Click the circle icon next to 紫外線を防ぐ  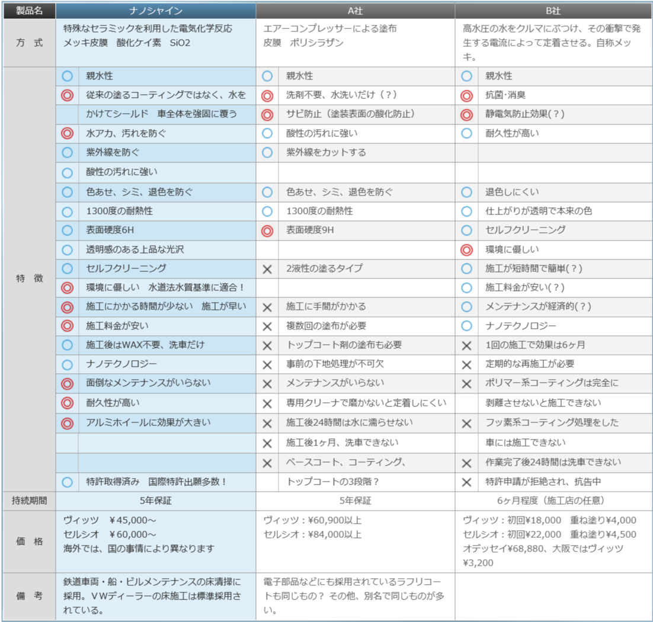(x=67, y=152)
